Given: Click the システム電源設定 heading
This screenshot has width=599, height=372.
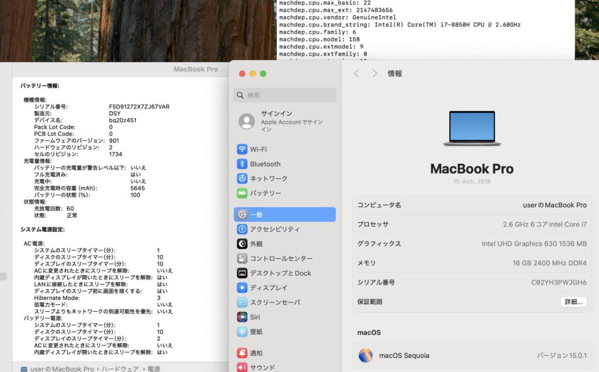Looking at the screenshot, I should click(x=42, y=229).
